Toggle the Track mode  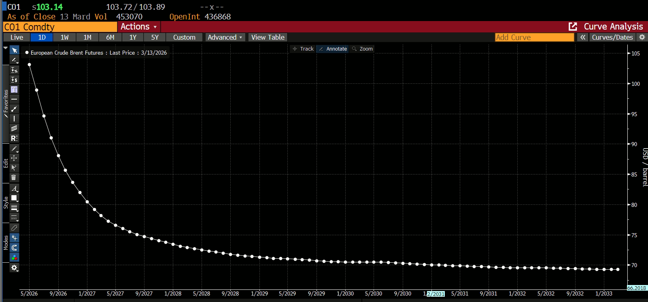pos(303,49)
